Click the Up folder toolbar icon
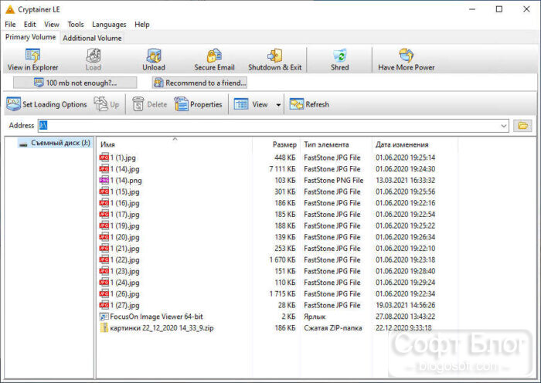Viewport: 541px width, 383px height. point(107,104)
